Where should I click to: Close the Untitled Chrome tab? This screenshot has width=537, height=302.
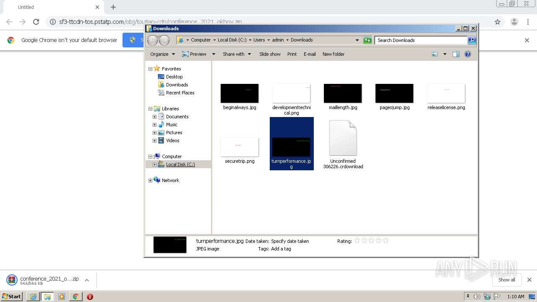97,7
